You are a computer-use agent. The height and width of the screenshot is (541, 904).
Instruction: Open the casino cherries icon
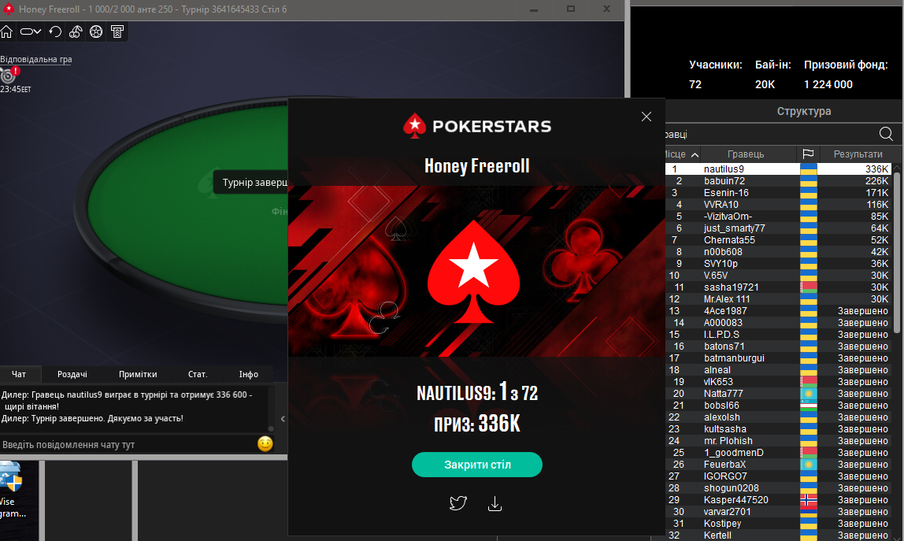[76, 31]
